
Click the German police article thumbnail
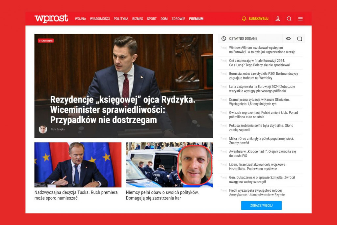(x=169, y=165)
